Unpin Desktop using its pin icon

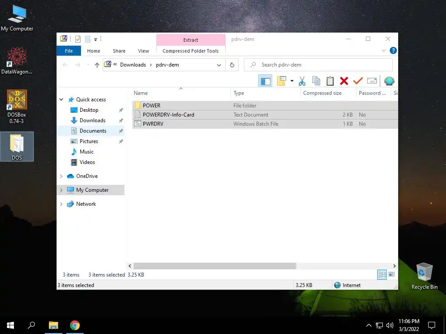121,110
